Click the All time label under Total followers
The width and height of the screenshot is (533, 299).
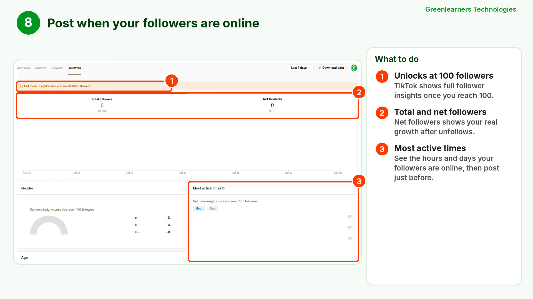pyautogui.click(x=102, y=111)
